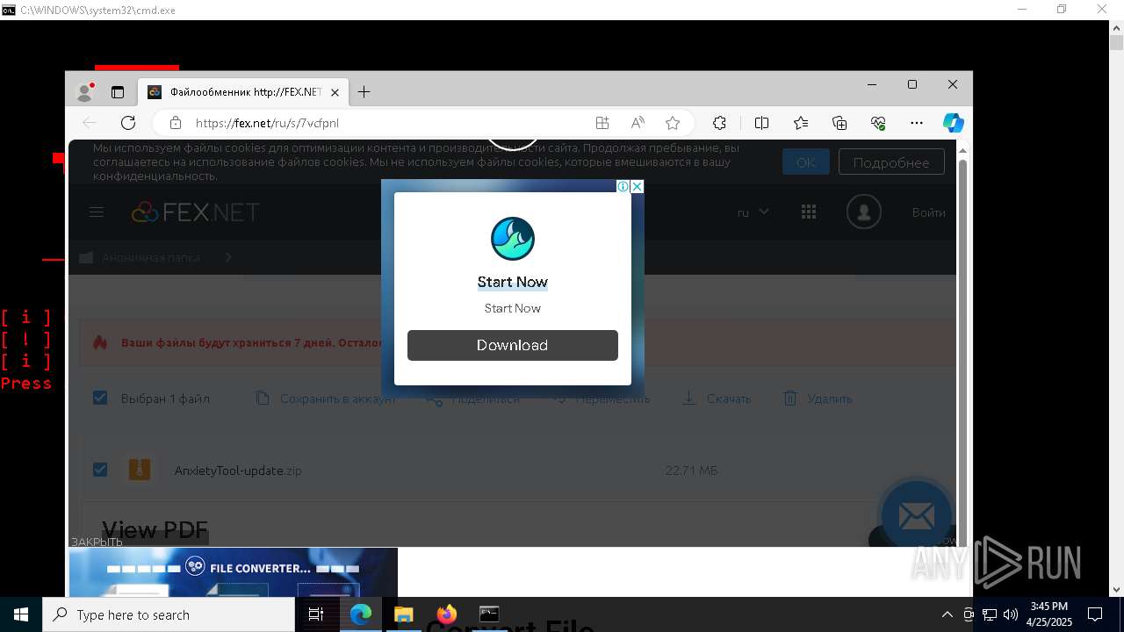1124x632 pixels.
Task: Open the notification center icon
Action: point(1095,614)
